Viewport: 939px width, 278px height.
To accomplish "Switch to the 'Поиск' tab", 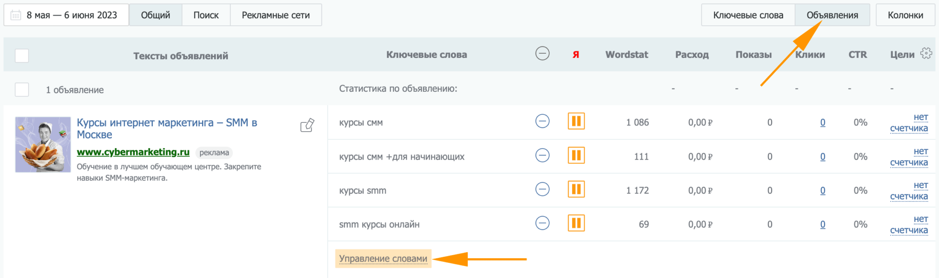I will [x=206, y=15].
